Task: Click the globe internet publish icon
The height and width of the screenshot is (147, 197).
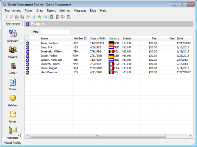Action: (39, 17)
